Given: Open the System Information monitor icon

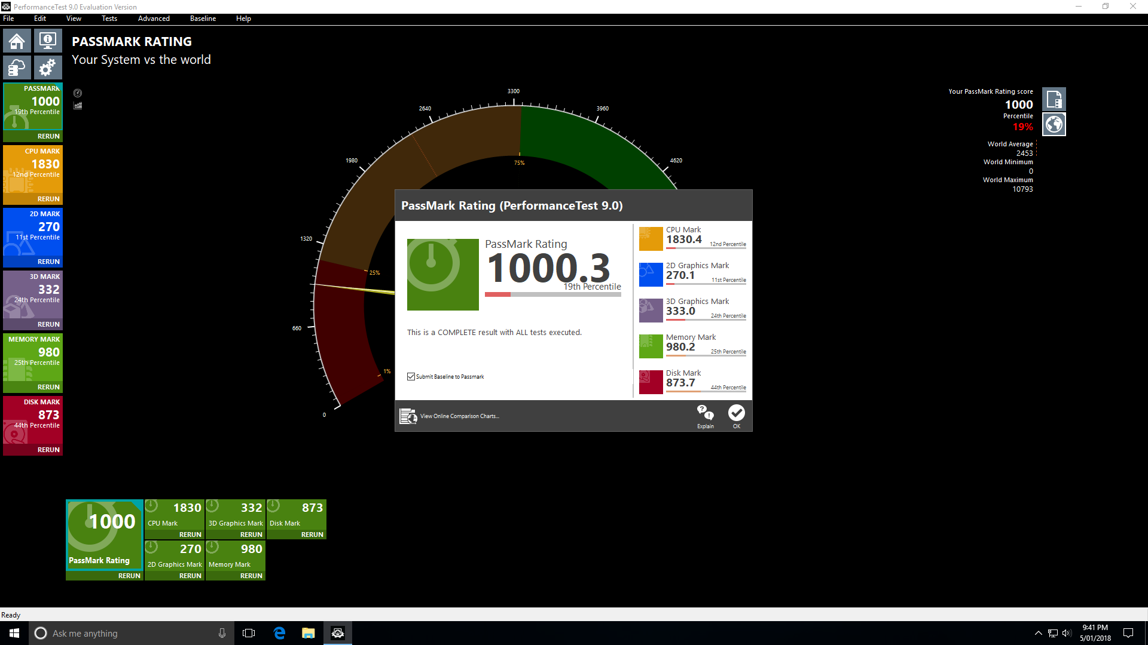Looking at the screenshot, I should (48, 41).
